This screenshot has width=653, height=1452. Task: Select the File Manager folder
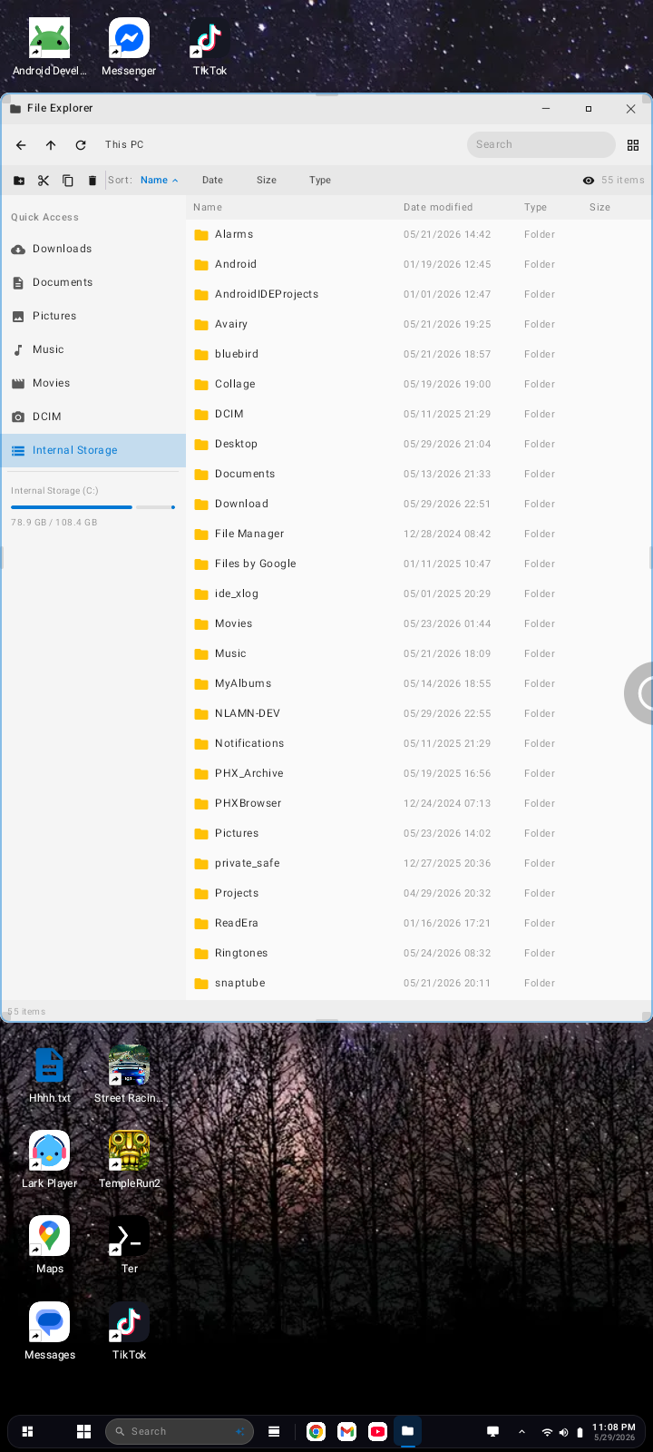[419, 534]
